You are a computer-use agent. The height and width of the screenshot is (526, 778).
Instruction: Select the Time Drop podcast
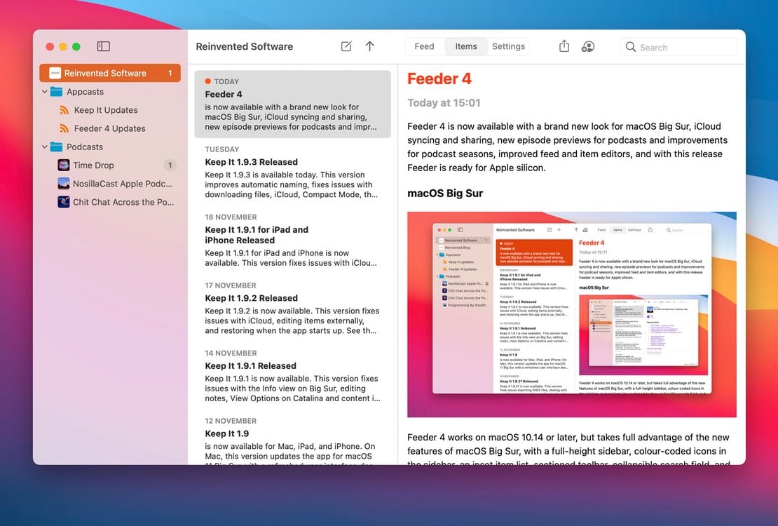click(93, 166)
